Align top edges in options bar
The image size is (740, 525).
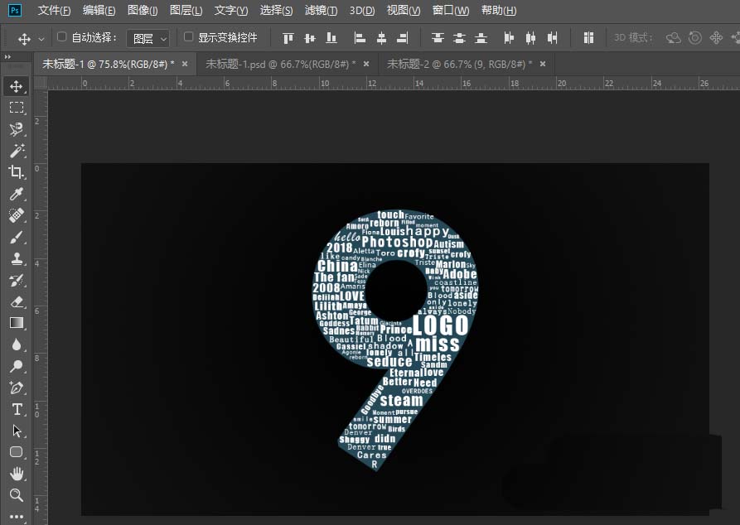pyautogui.click(x=288, y=38)
